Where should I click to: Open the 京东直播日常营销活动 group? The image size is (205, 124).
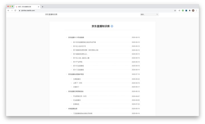(x=76, y=91)
